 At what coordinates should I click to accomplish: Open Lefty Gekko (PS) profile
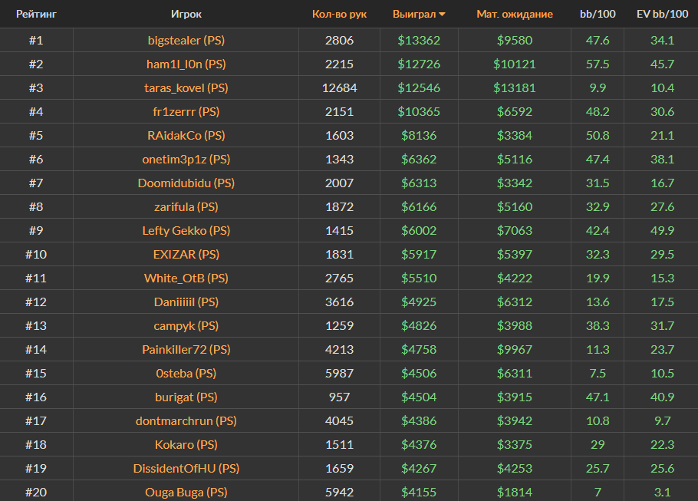pyautogui.click(x=186, y=230)
